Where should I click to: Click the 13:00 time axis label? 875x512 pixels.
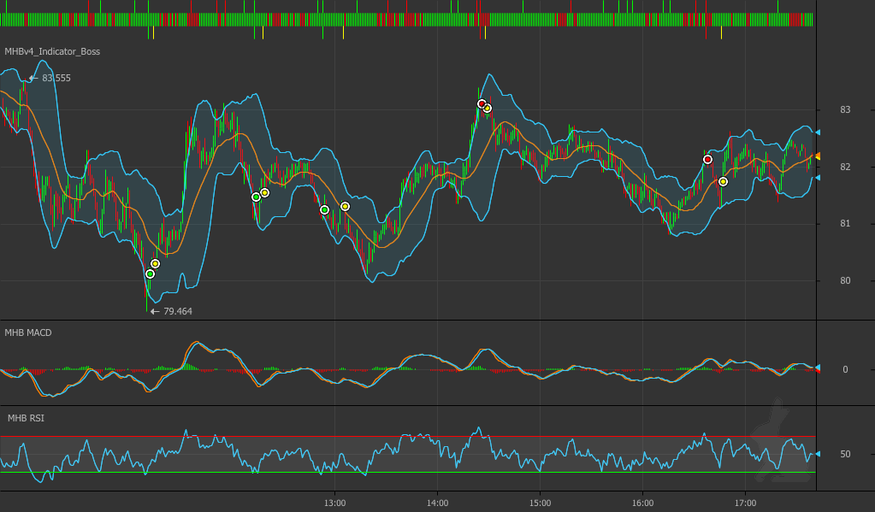click(x=334, y=503)
